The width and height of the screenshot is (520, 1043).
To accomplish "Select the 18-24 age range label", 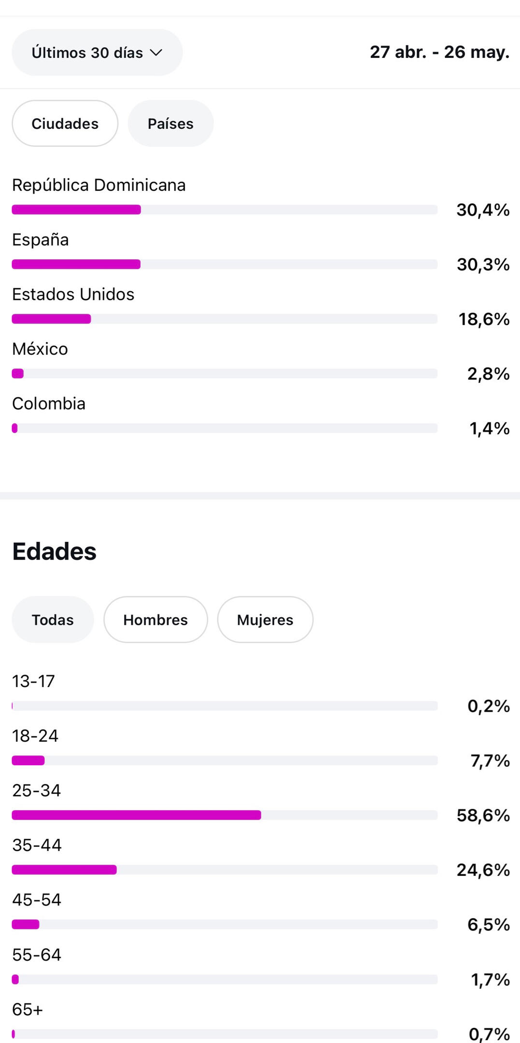I will [x=35, y=736].
